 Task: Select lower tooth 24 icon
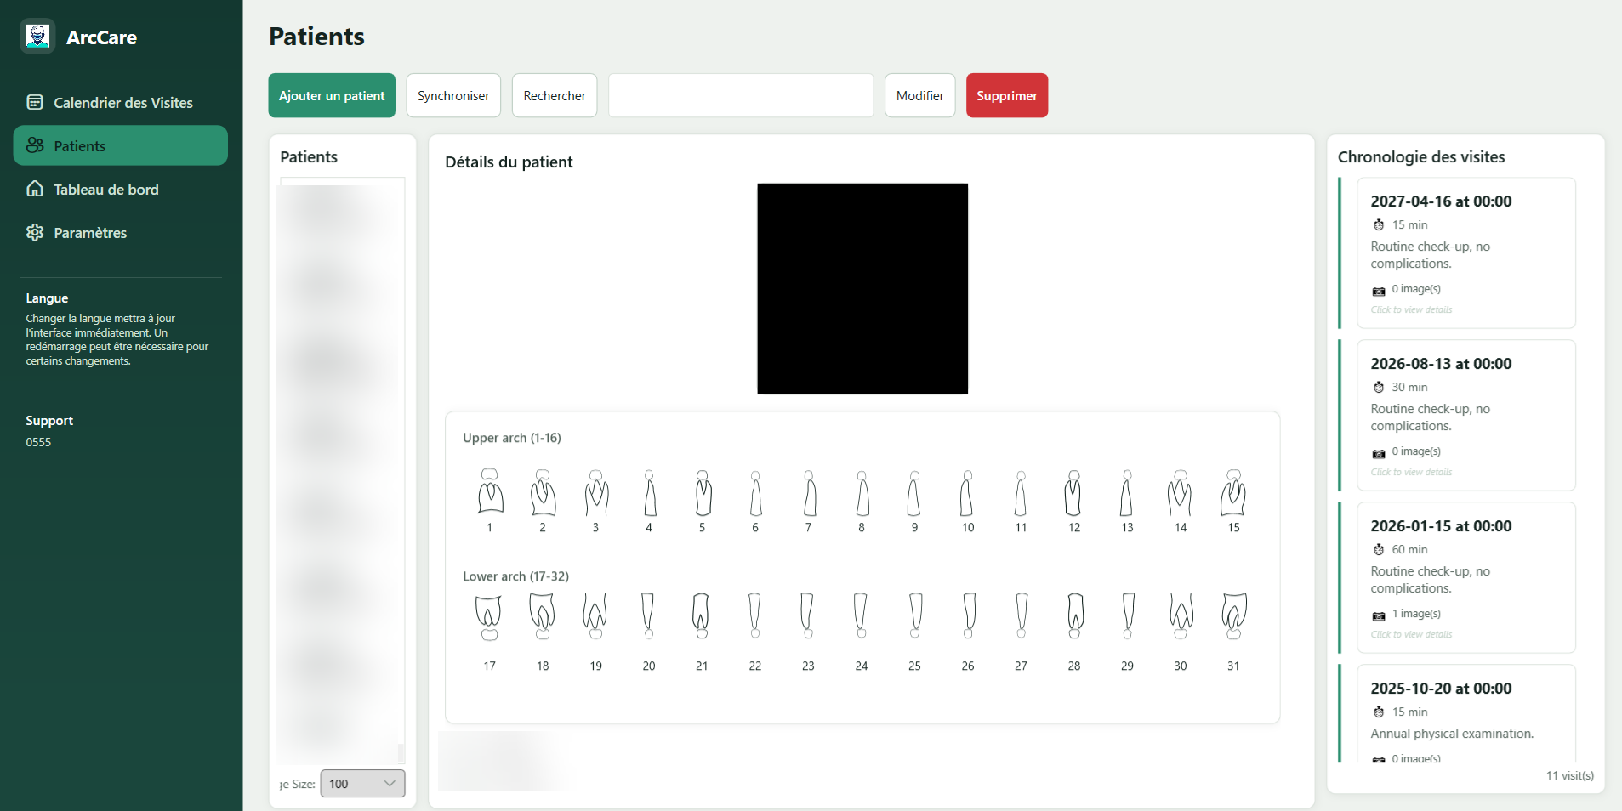(862, 616)
